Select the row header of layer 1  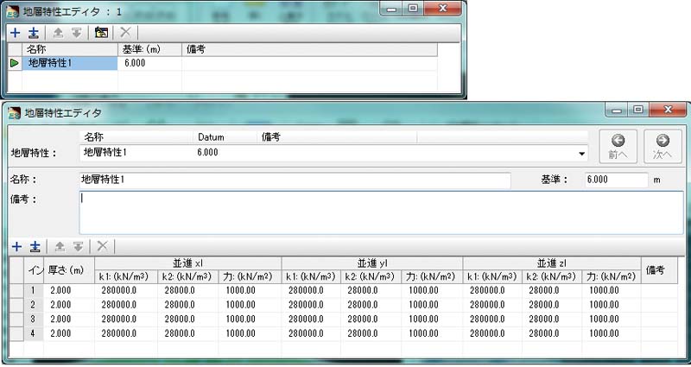(16, 291)
